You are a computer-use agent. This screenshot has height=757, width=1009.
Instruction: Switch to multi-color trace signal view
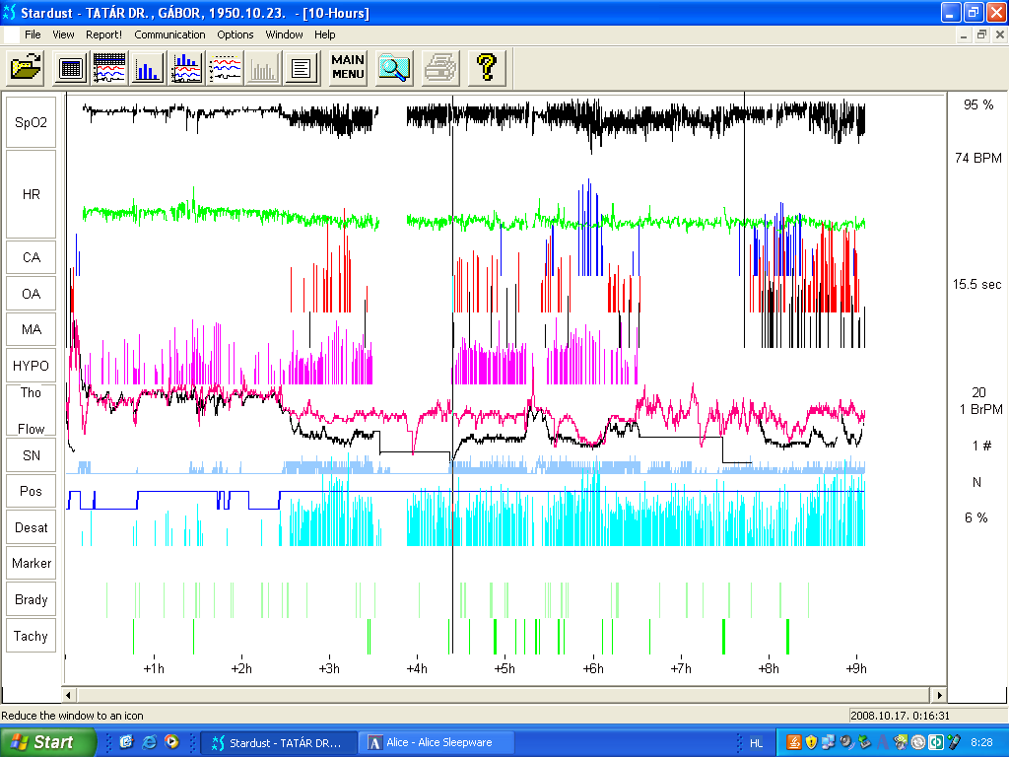pyautogui.click(x=225, y=67)
